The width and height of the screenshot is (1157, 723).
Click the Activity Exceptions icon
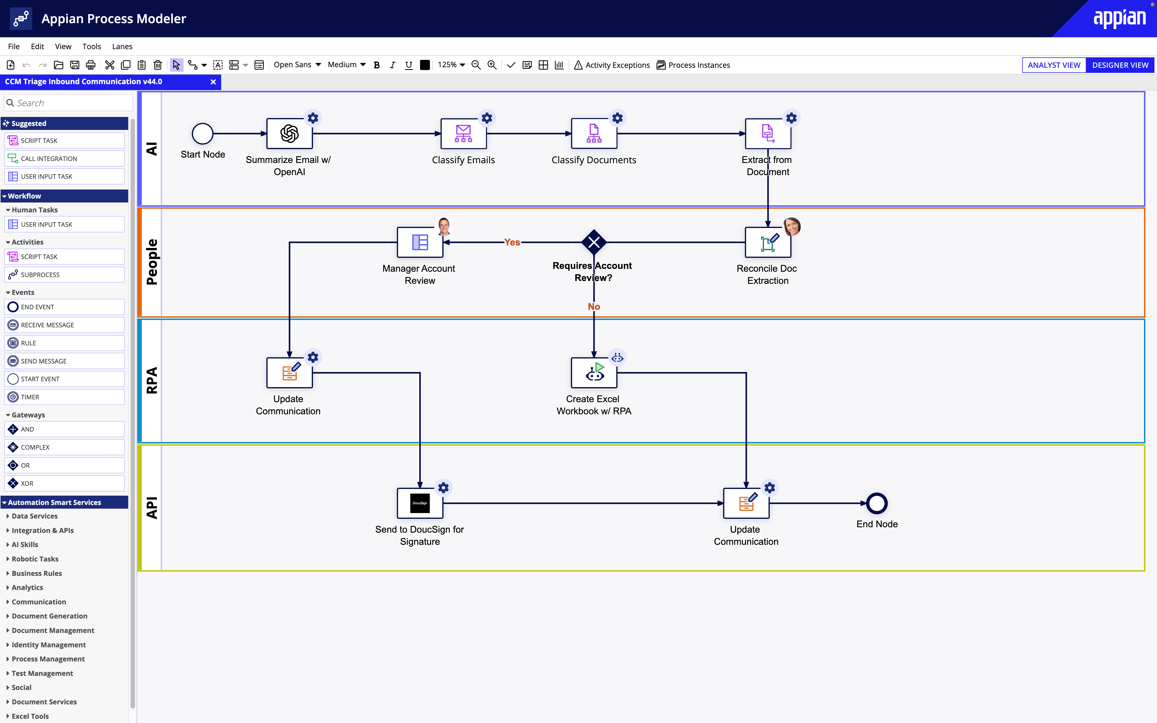(x=578, y=65)
